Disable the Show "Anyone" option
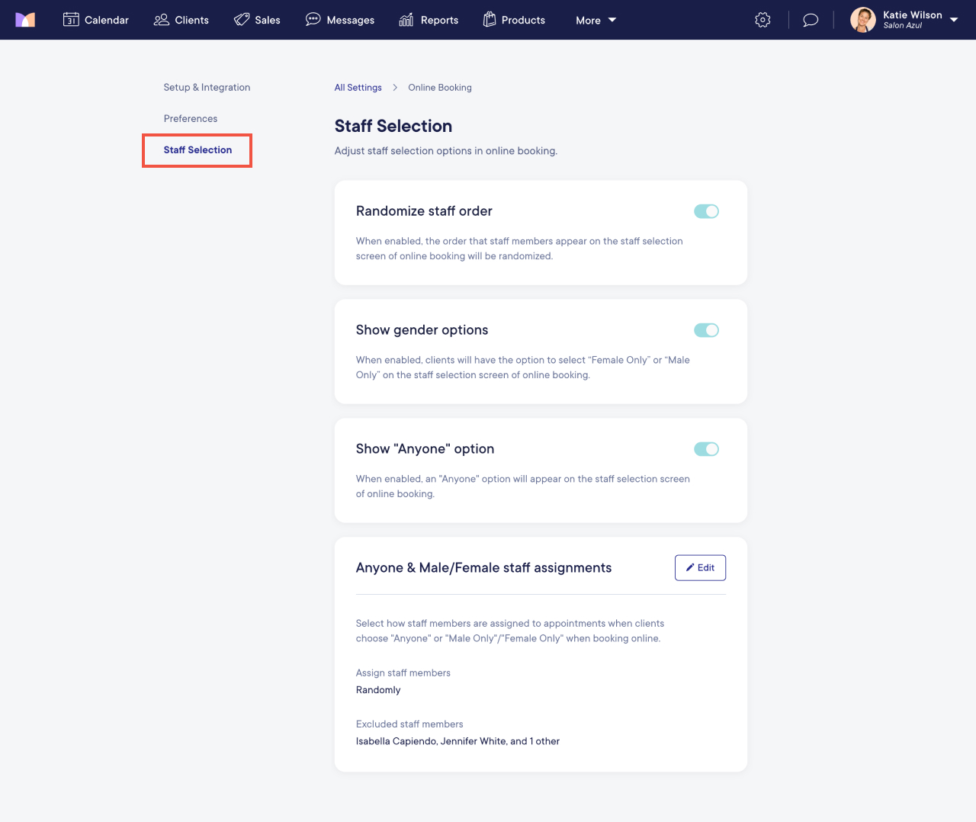The height and width of the screenshot is (822, 976). [x=707, y=449]
